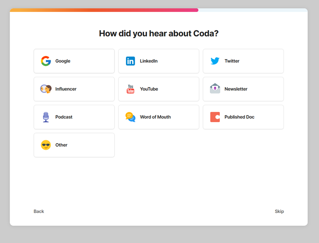
Task: Pick the Influencer label
Action: pos(66,89)
